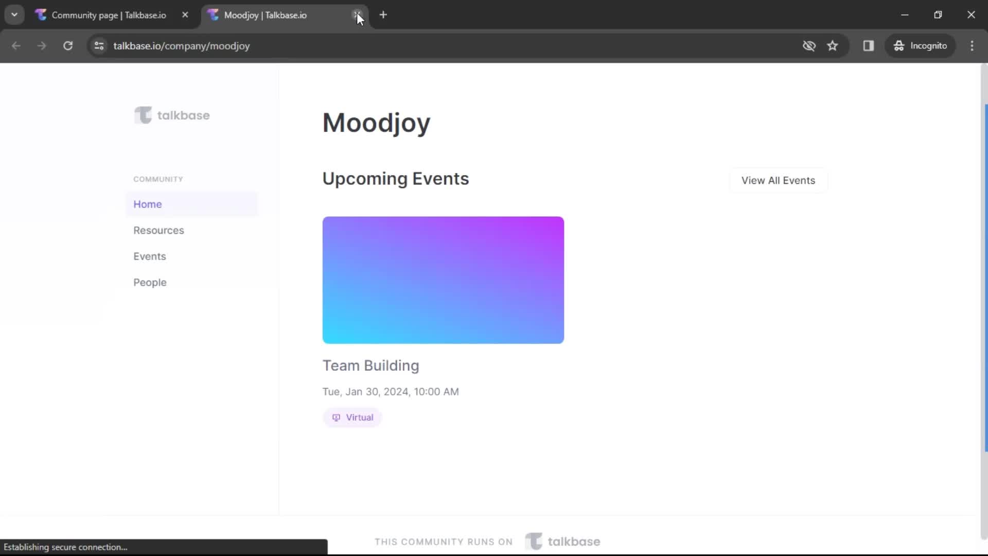Click the View All Events button
The width and height of the screenshot is (988, 556).
(x=778, y=180)
